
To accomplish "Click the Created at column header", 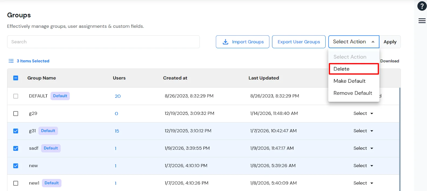I will coord(175,78).
